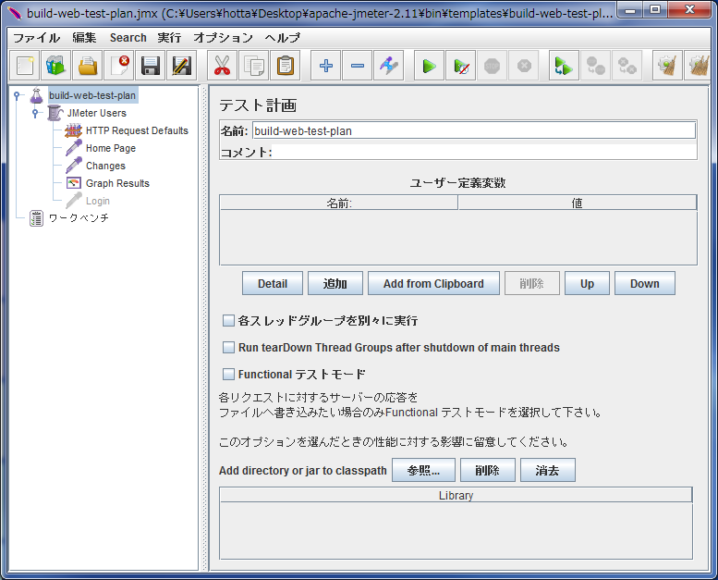718x580 pixels.
Task: Click the Save As pencil icon
Action: tap(182, 66)
